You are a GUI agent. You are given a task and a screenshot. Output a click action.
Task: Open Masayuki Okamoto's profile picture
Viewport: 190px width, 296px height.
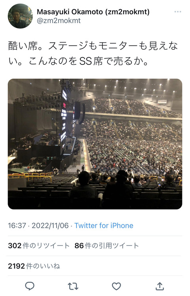coord(20,16)
